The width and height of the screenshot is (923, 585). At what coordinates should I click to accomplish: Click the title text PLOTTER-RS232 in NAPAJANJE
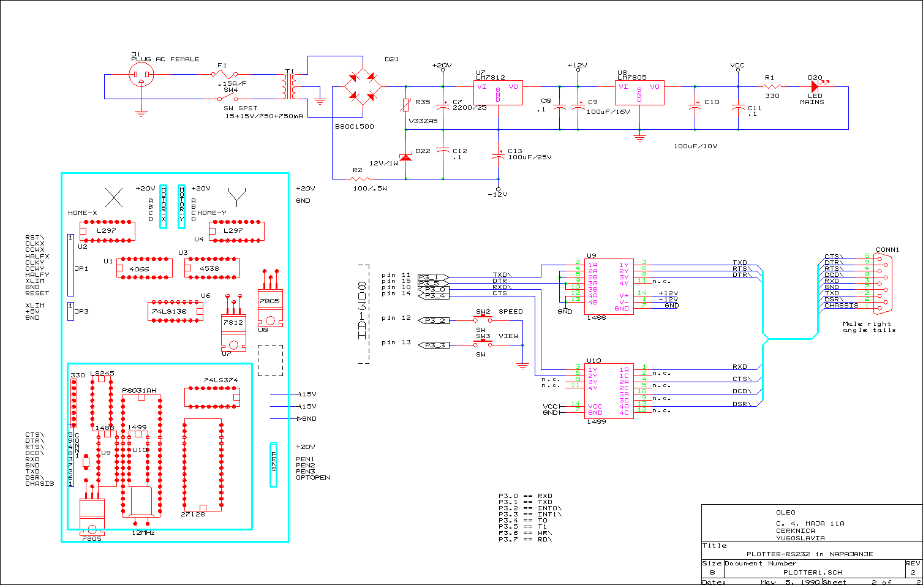809,554
